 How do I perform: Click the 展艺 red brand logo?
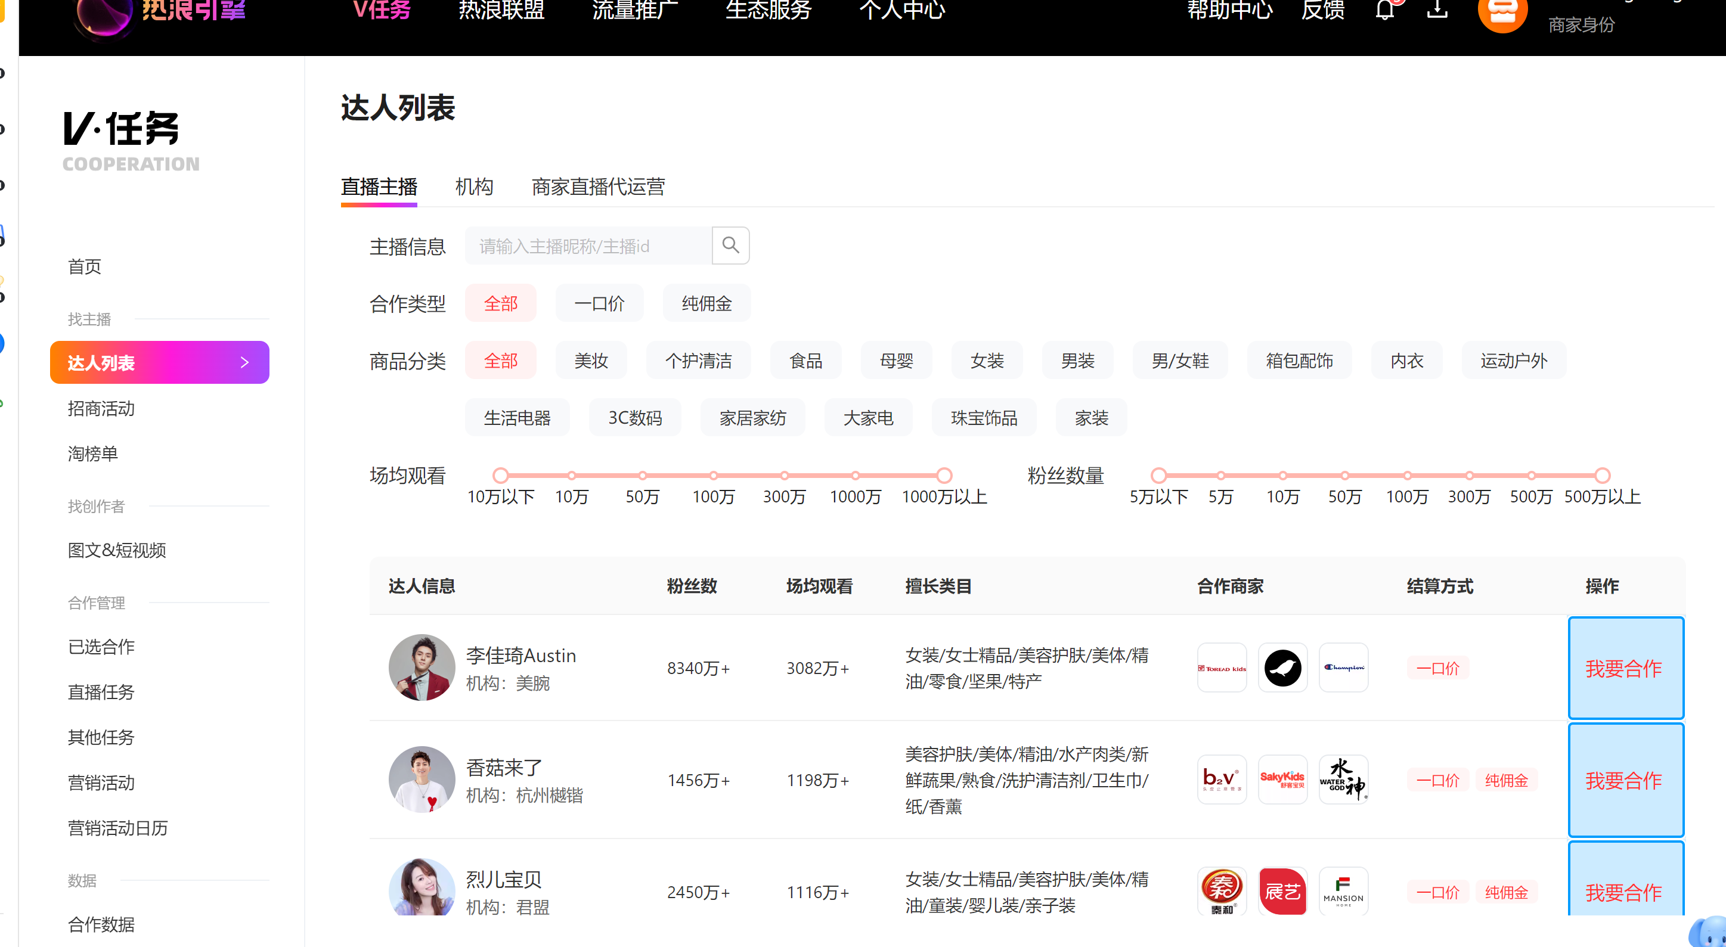1282,892
